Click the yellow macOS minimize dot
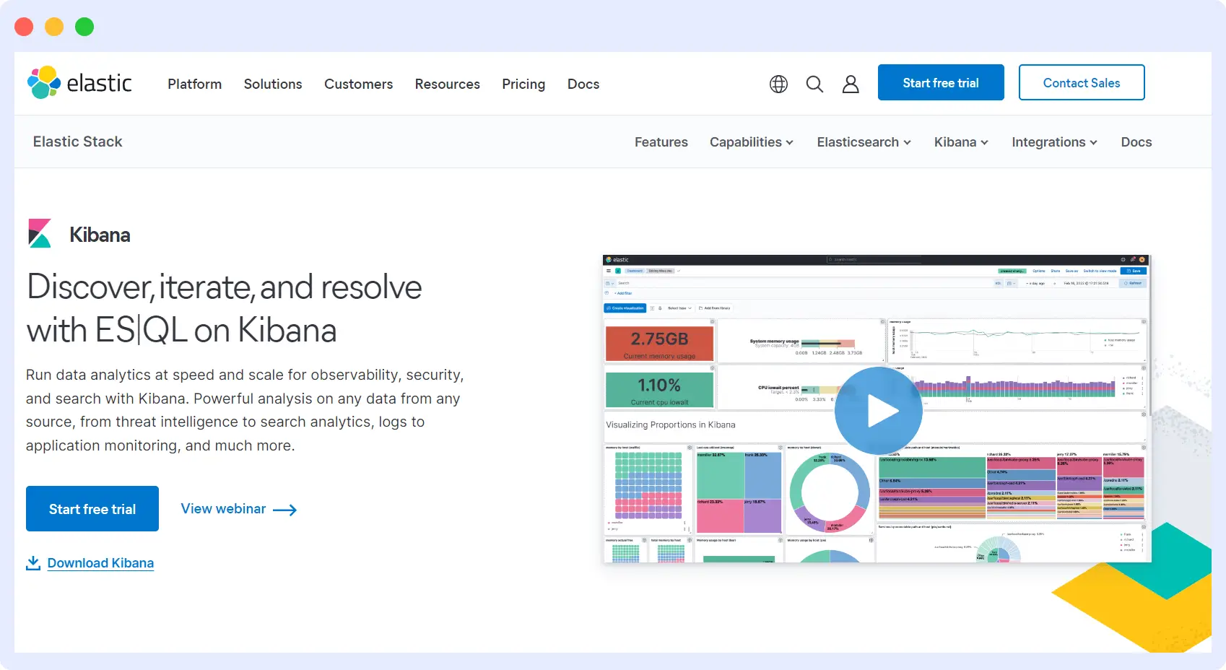 (54, 27)
